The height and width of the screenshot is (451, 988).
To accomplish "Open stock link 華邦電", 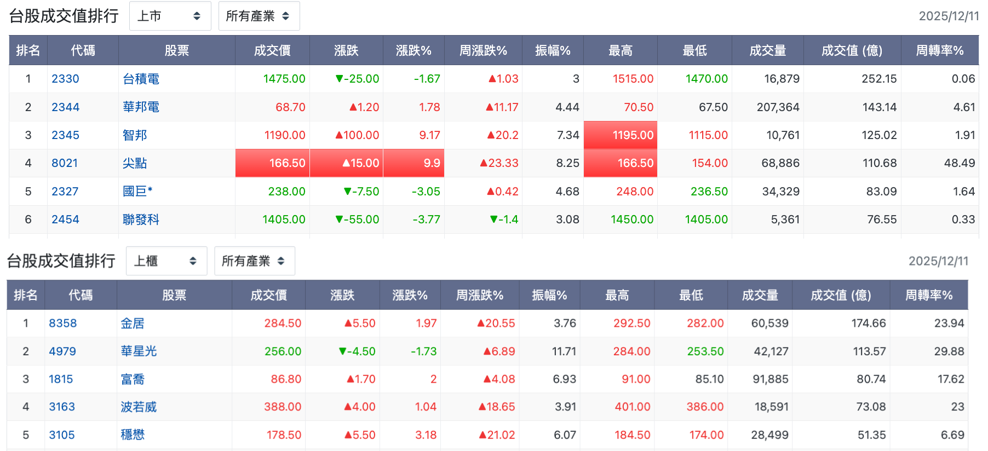I will point(141,107).
